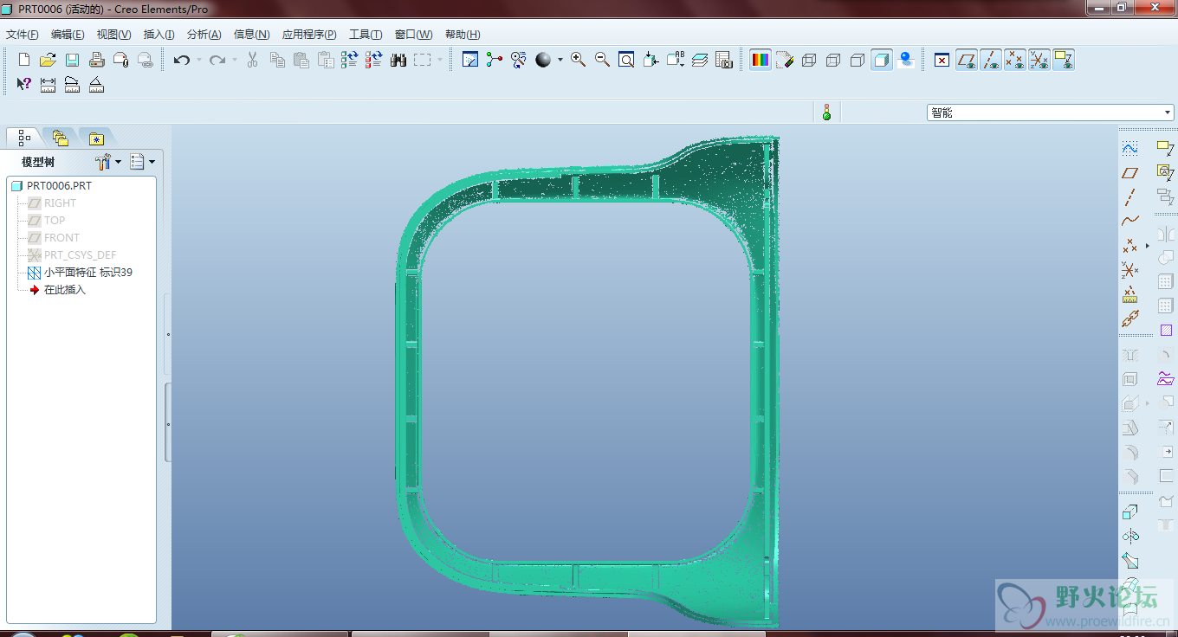Switch to shaded display mode
Screen dimensions: 1178x637
882,60
